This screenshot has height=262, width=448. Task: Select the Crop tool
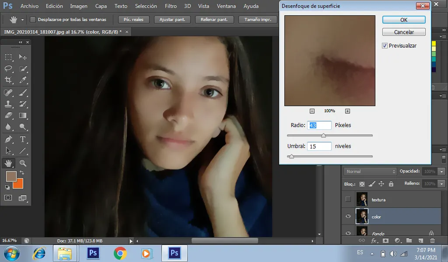(8, 80)
